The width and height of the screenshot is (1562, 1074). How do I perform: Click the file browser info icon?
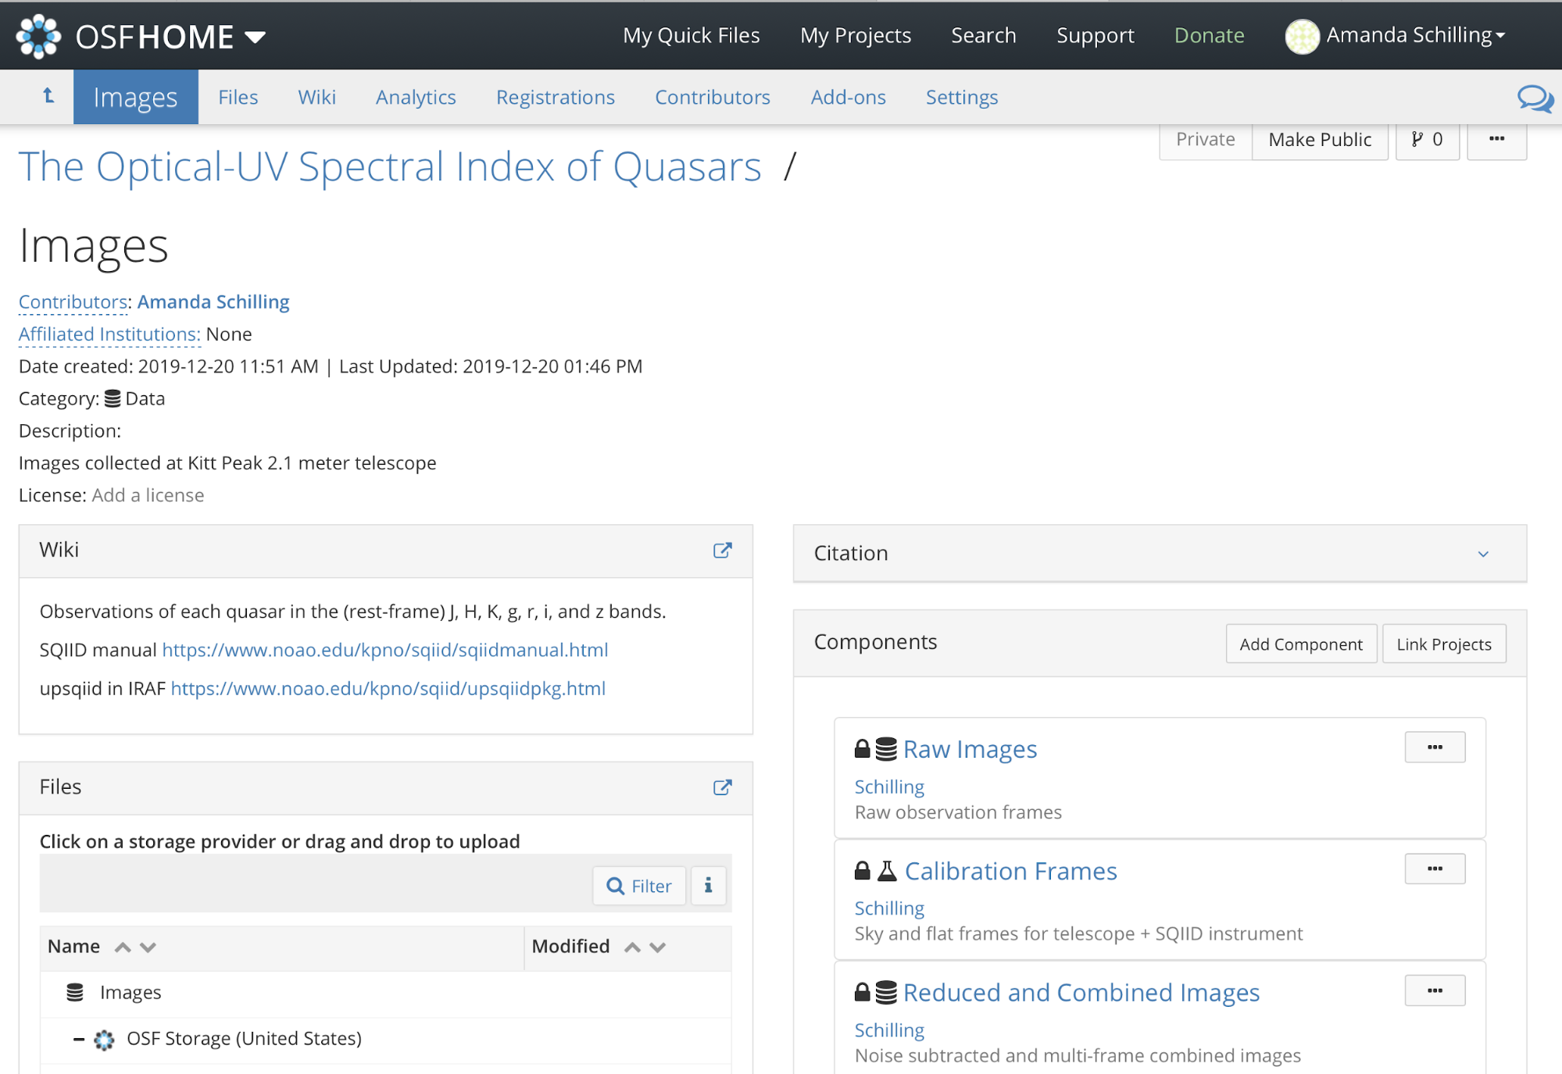click(x=708, y=885)
